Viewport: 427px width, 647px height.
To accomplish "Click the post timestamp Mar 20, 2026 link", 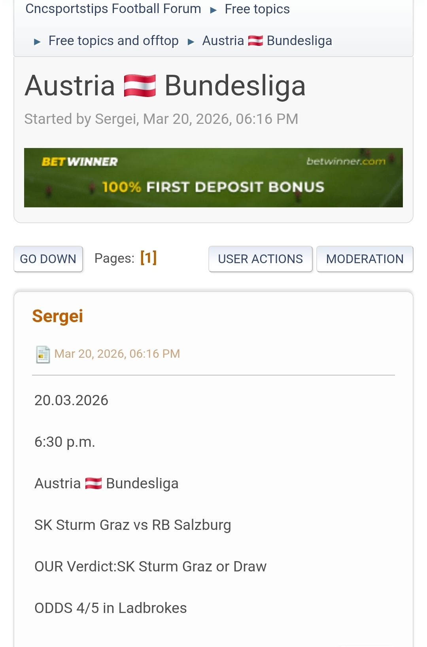I will pyautogui.click(x=117, y=354).
